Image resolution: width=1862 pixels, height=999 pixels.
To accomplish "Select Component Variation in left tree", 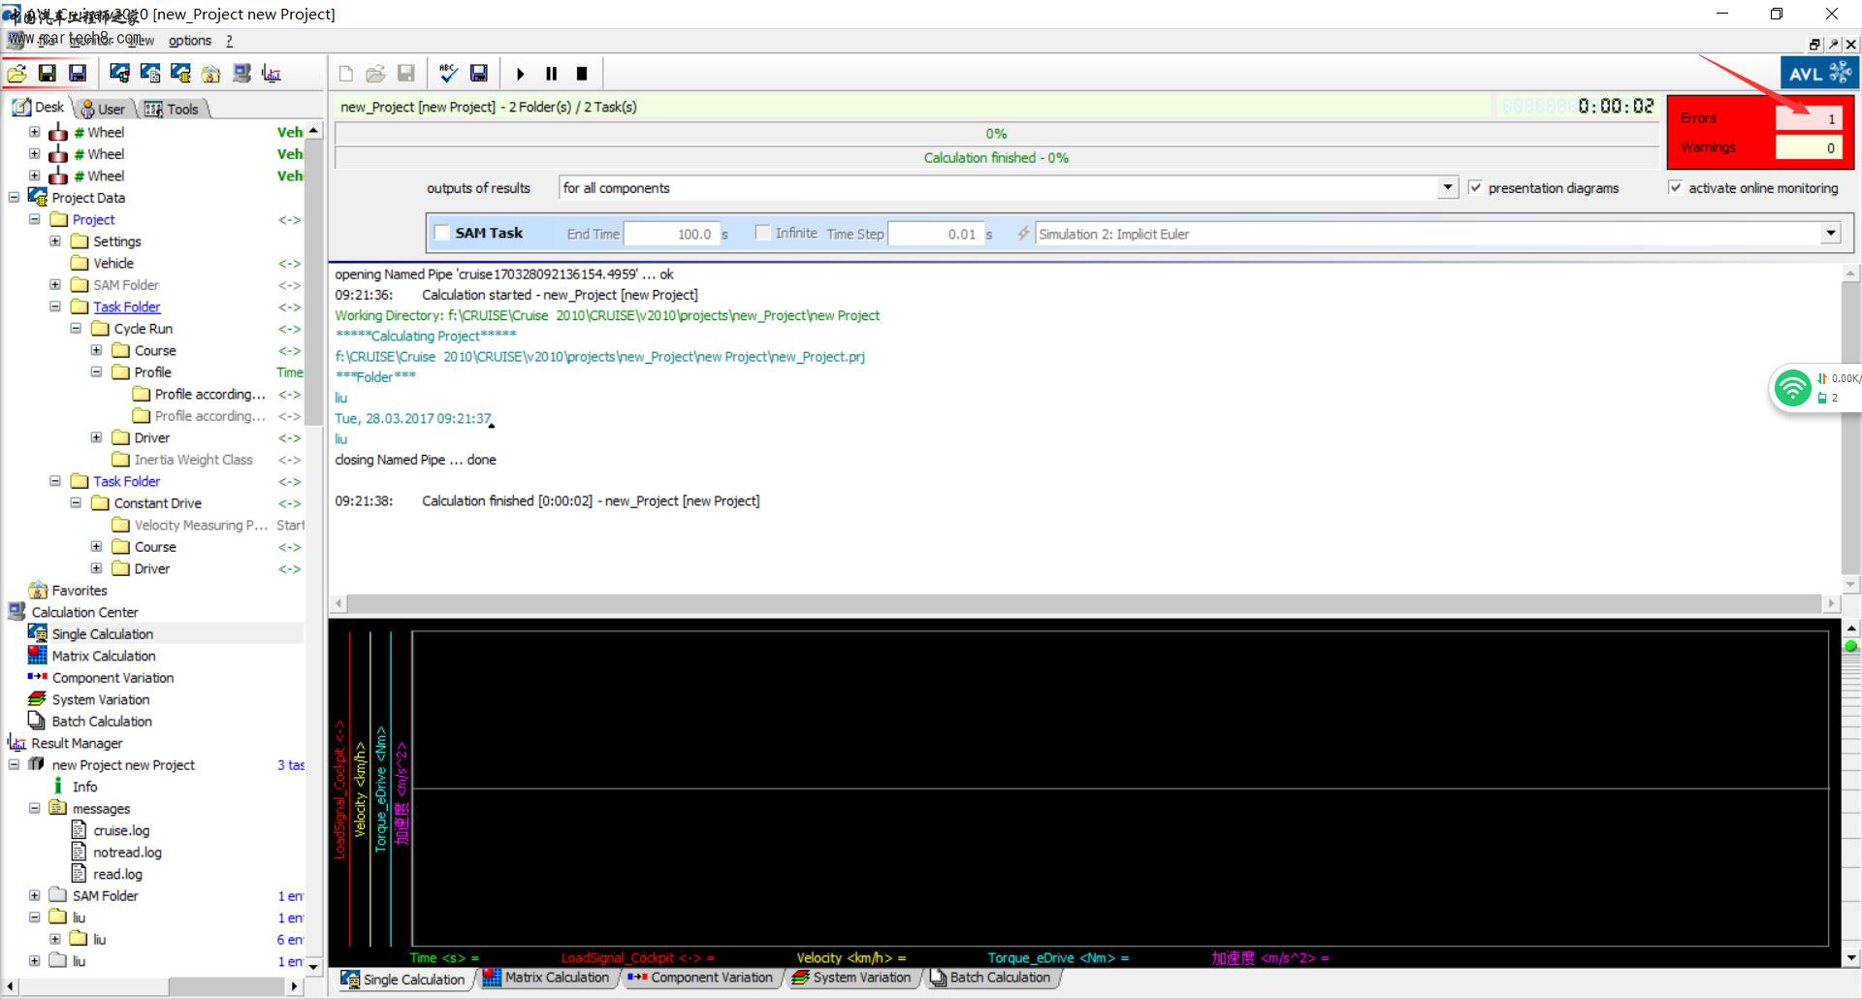I will tap(112, 678).
